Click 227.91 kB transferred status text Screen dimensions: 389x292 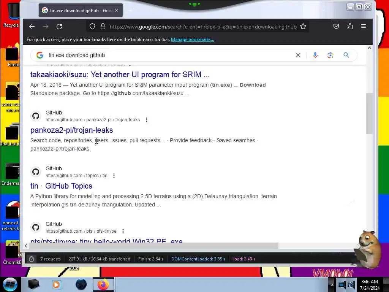pyautogui.click(x=99, y=259)
